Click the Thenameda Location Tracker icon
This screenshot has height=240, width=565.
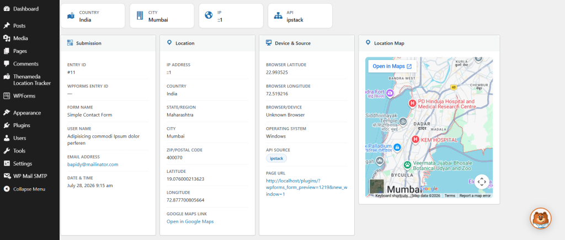coord(7,77)
